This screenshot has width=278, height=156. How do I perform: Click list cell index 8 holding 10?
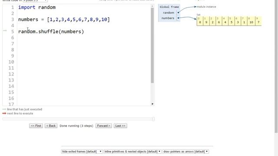(251, 21)
